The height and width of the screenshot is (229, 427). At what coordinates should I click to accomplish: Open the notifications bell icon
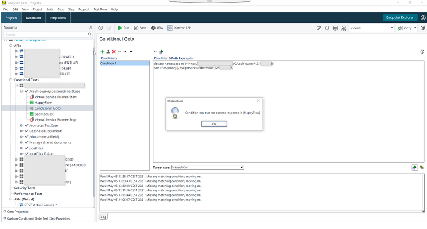[327, 28]
